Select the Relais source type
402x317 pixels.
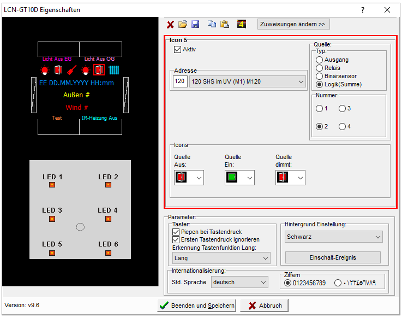tap(320, 68)
